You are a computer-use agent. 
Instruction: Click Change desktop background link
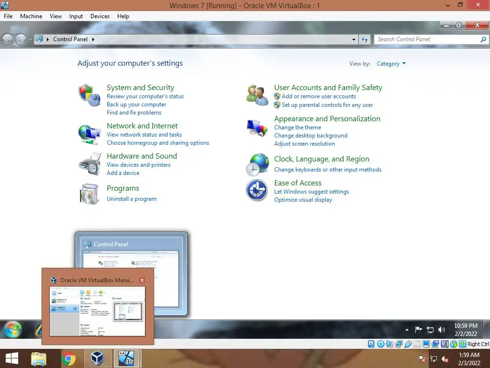coord(311,136)
